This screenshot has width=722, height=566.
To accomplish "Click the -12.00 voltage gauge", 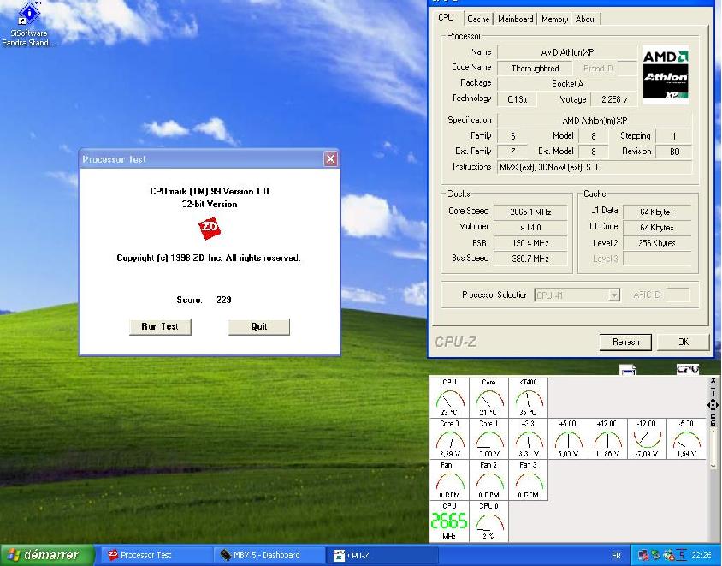I will tap(647, 438).
